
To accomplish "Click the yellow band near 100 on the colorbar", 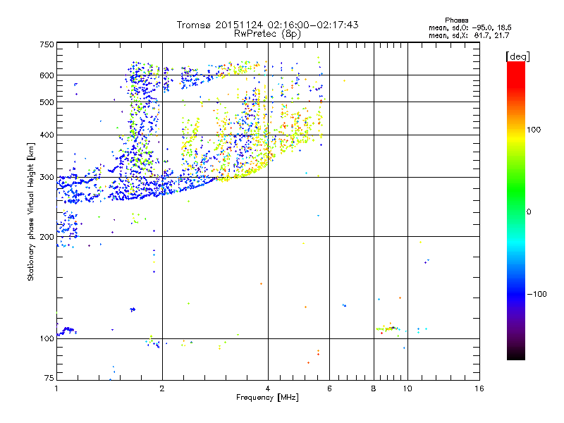I will 516,137.
